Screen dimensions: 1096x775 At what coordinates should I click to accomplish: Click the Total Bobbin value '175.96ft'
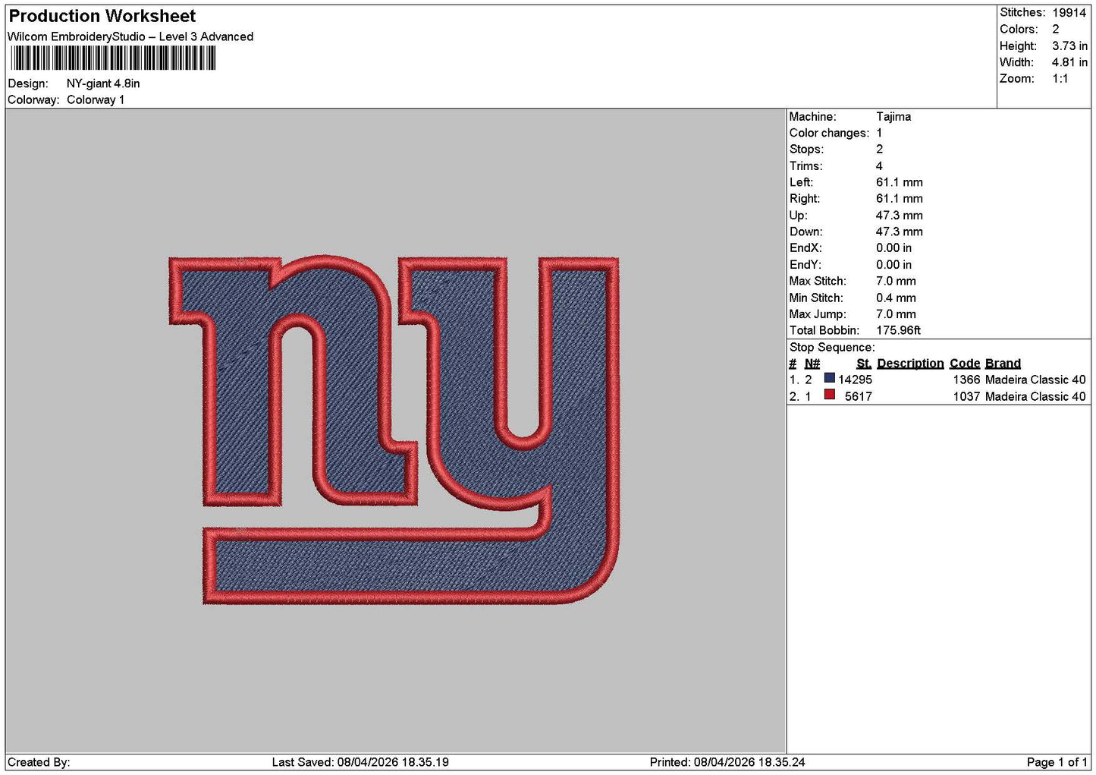[899, 330]
